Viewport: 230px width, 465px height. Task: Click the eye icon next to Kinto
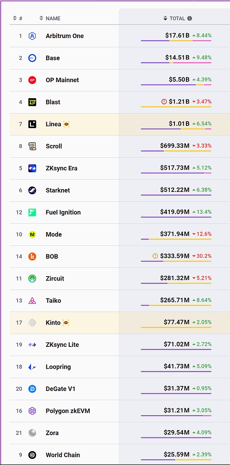point(66,323)
